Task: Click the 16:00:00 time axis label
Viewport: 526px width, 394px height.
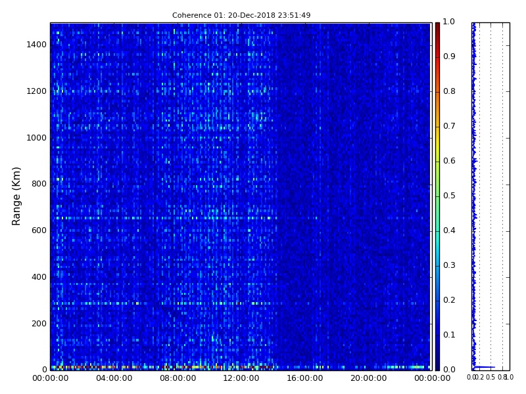Action: [x=305, y=378]
